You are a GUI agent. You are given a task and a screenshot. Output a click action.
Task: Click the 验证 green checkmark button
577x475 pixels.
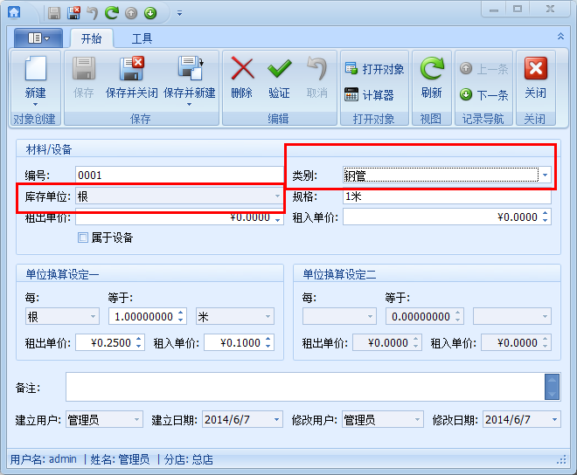[279, 79]
